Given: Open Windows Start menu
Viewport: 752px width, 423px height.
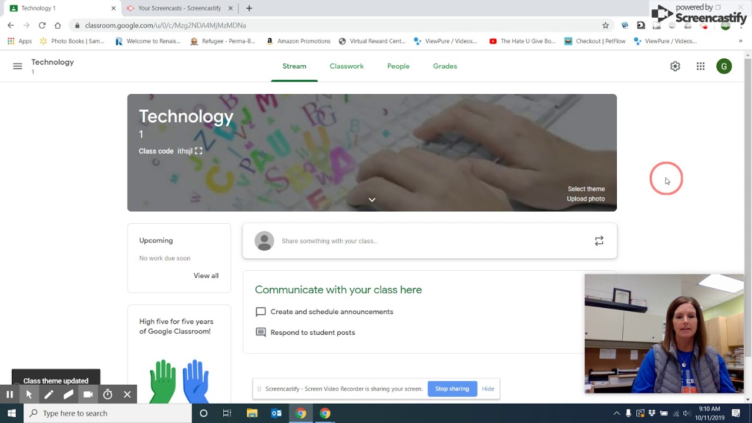Looking at the screenshot, I should (x=11, y=413).
